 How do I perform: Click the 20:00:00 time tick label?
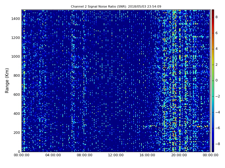click(x=179, y=155)
